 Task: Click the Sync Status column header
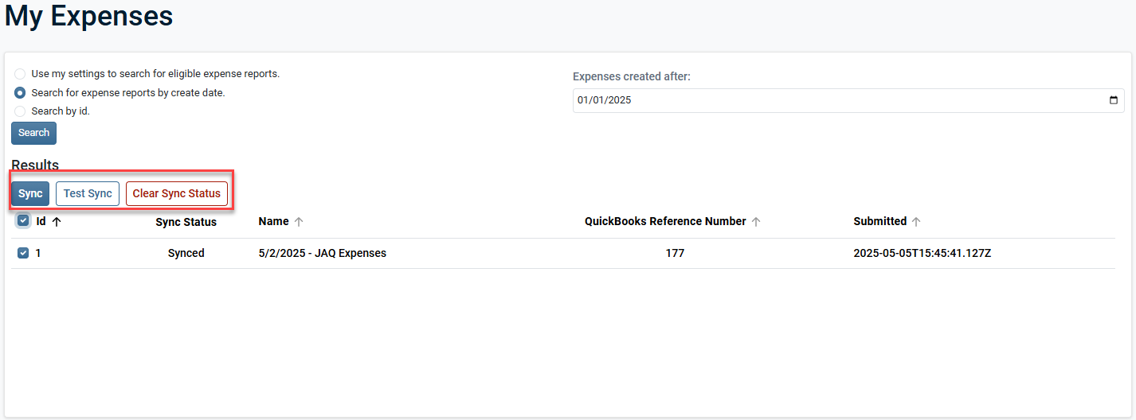click(x=186, y=223)
